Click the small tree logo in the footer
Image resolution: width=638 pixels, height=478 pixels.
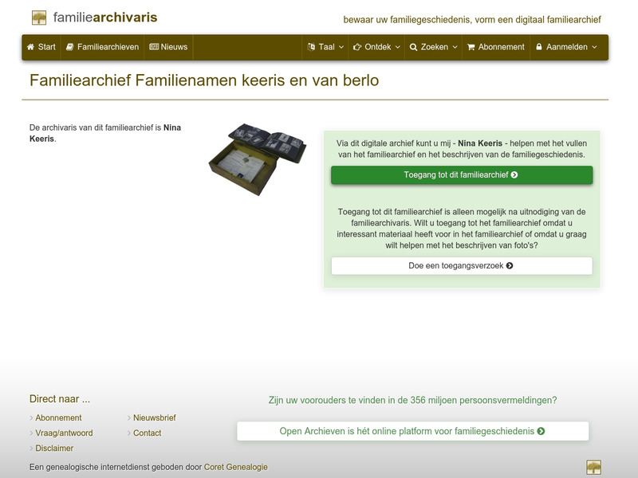coord(593,467)
